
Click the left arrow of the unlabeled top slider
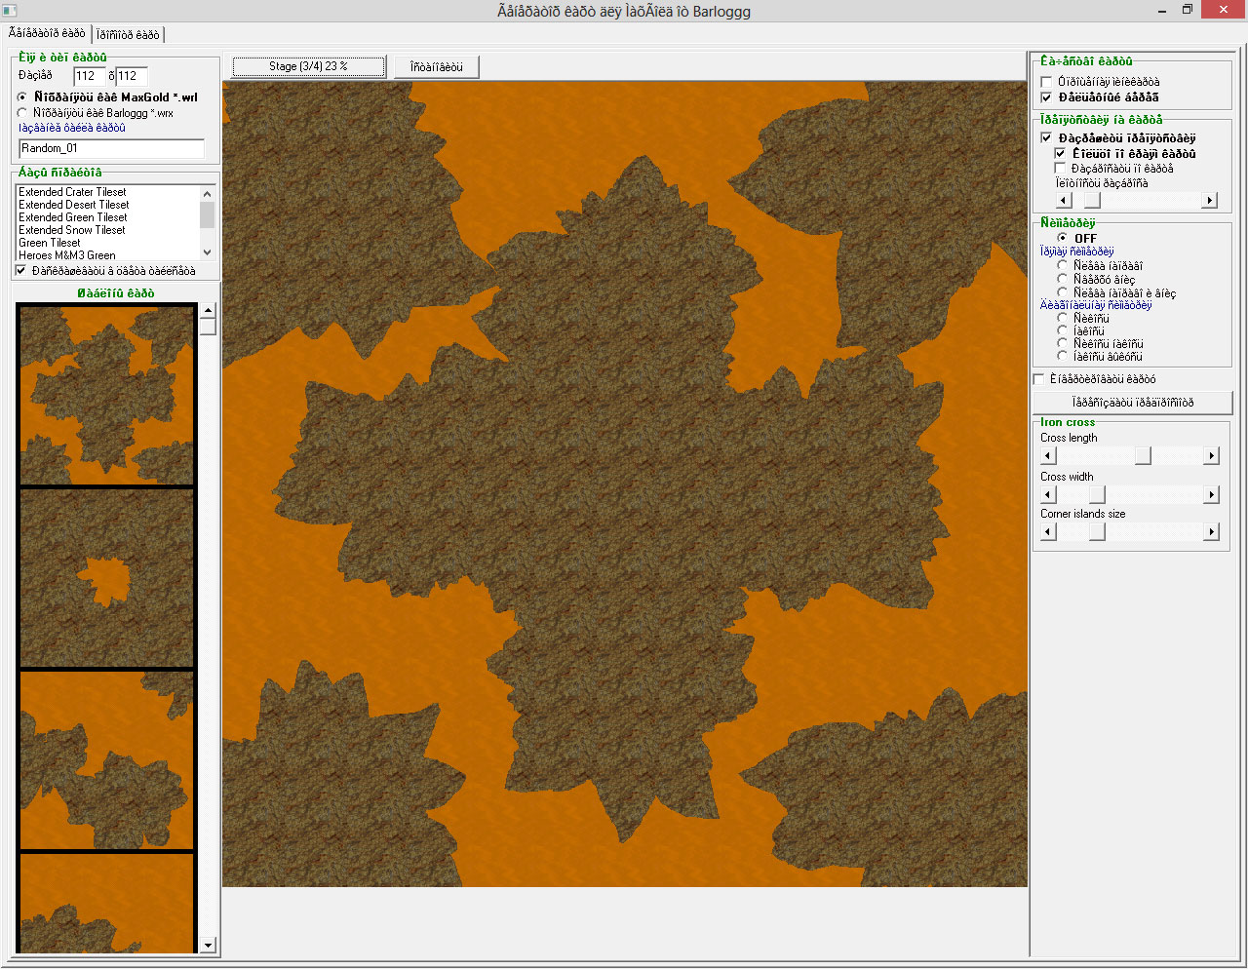pos(1064,201)
